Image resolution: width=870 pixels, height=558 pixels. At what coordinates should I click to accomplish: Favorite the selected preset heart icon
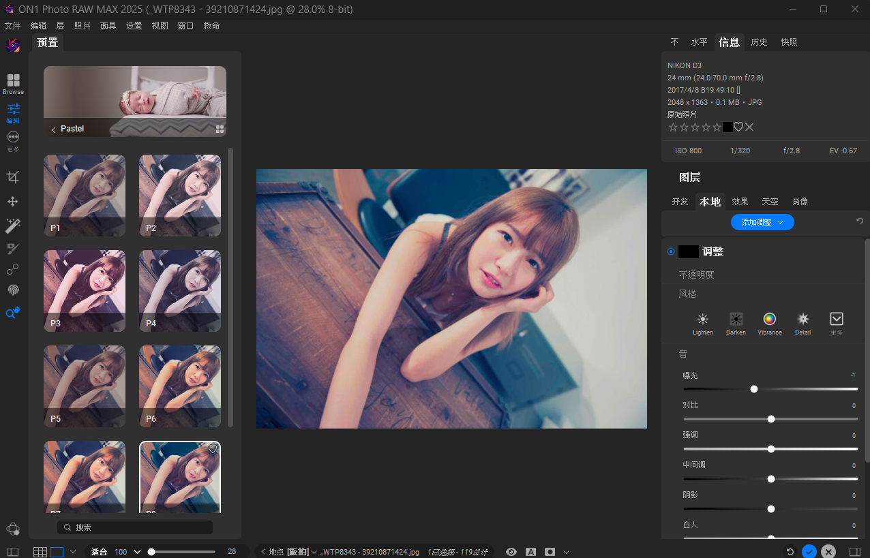point(213,448)
